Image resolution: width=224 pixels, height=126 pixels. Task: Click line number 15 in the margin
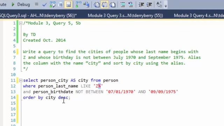(x=13, y=103)
